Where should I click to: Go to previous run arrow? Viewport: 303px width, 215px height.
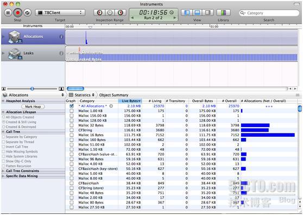132,18
